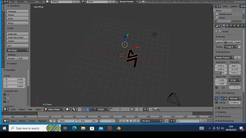Open the Render Presets dropdown
This screenshot has width=246, height=138.
point(224,58)
